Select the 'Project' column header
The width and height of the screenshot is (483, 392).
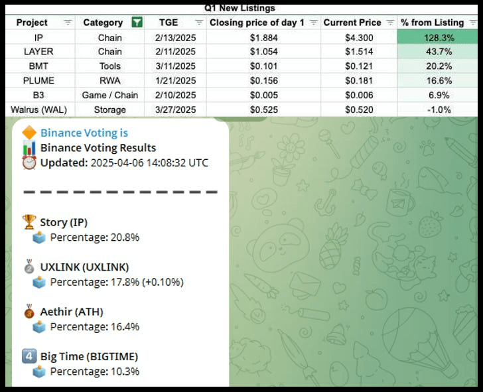pyautogui.click(x=32, y=23)
